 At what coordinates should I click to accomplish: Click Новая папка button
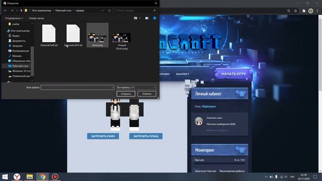pyautogui.click(x=36, y=18)
